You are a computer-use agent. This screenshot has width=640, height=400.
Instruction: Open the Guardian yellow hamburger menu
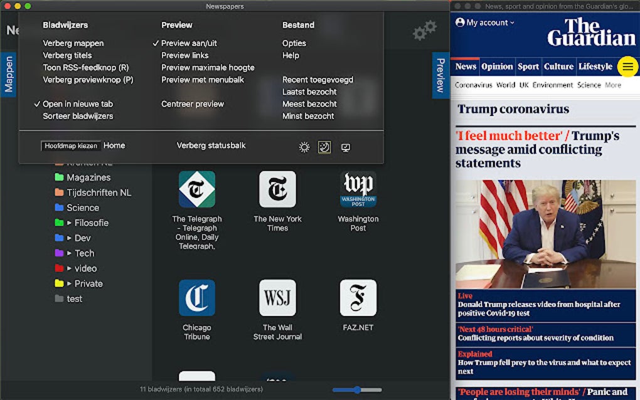click(627, 66)
